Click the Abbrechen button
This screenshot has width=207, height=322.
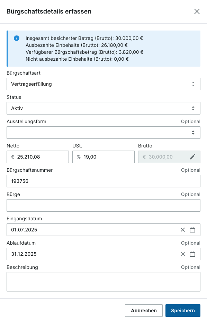coord(144,311)
